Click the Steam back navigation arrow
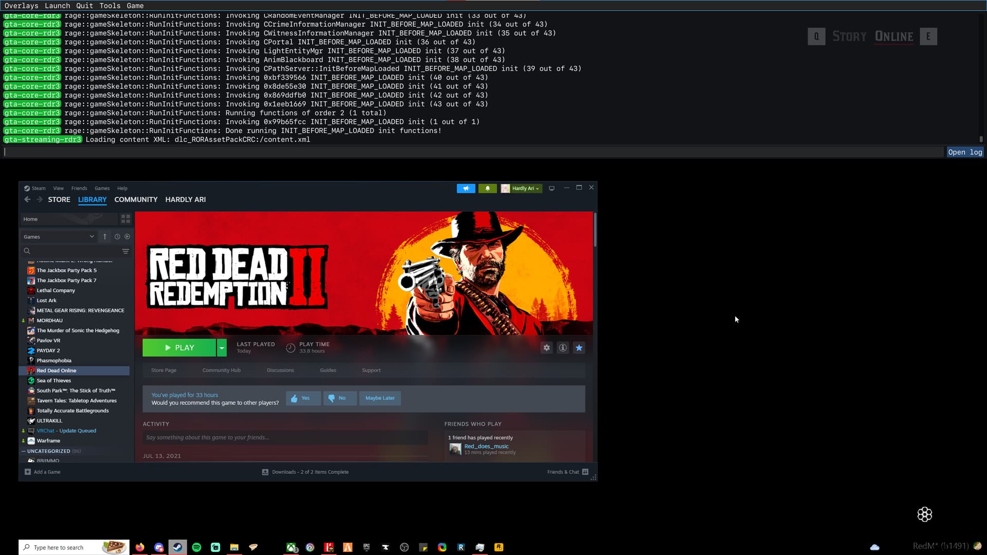This screenshot has width=987, height=555. coord(27,199)
